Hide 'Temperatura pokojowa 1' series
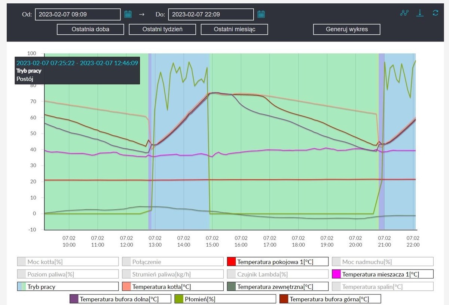This screenshot has width=449, height=305. [x=278, y=262]
